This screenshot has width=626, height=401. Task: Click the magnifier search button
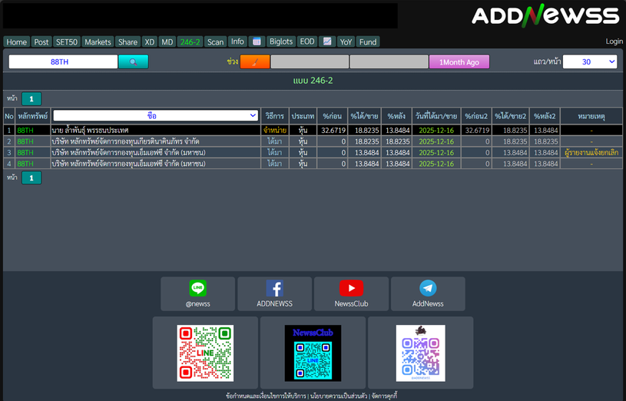[x=133, y=62]
